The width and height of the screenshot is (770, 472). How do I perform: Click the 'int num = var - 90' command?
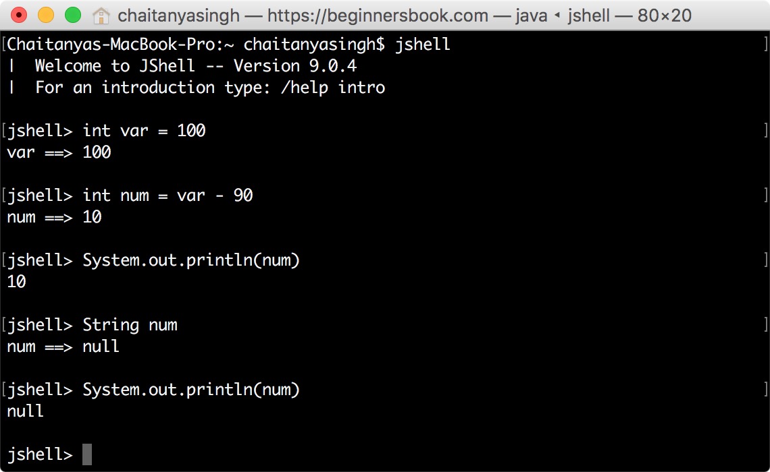[x=168, y=196]
